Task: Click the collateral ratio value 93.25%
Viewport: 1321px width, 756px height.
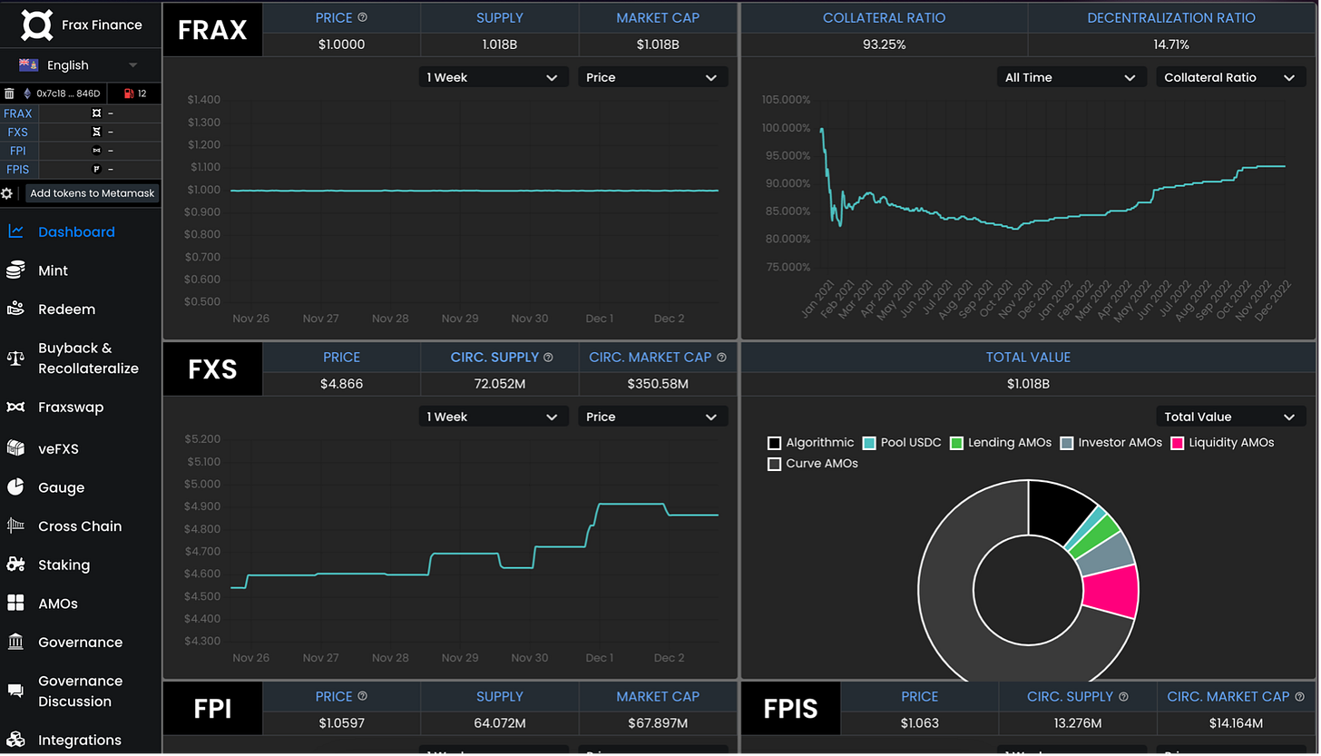Action: tap(885, 44)
